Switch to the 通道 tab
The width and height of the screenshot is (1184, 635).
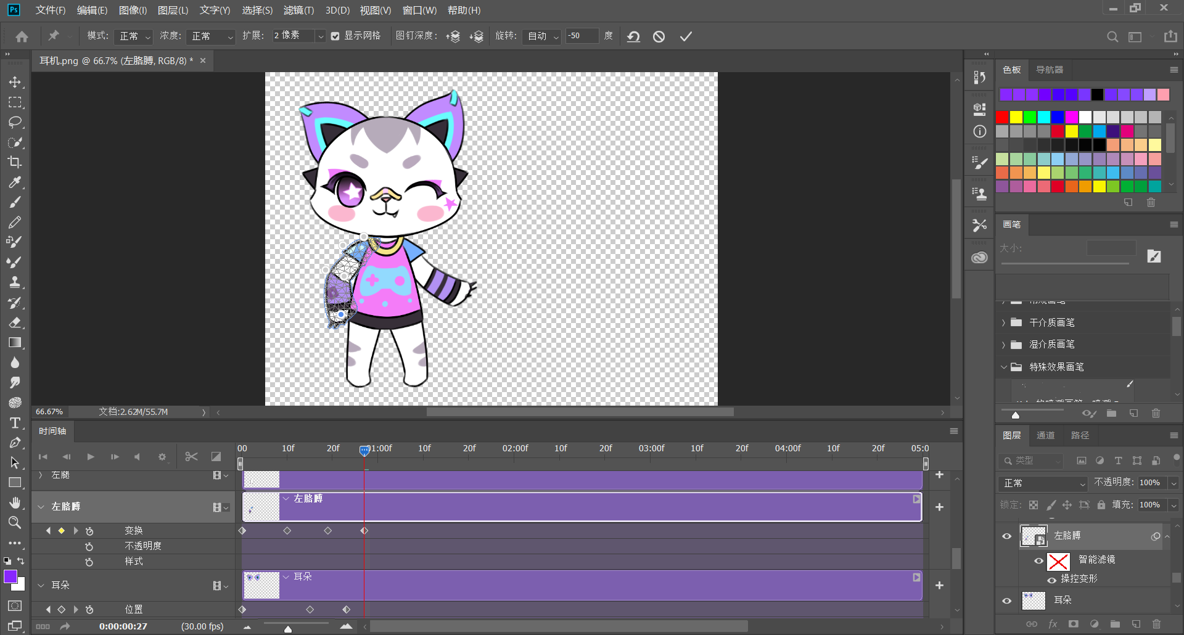point(1045,435)
